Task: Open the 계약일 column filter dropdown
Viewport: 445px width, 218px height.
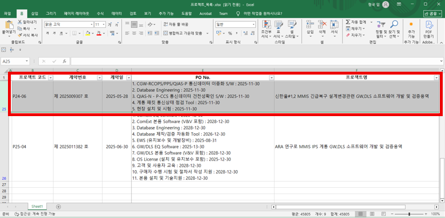Action: coord(129,77)
